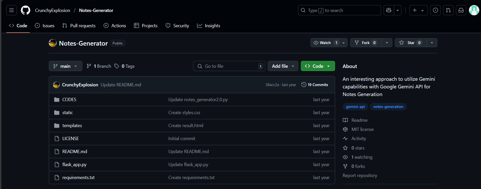The height and width of the screenshot is (189, 481).
Task: Click the 1 watching eye icon
Action: tap(345, 157)
